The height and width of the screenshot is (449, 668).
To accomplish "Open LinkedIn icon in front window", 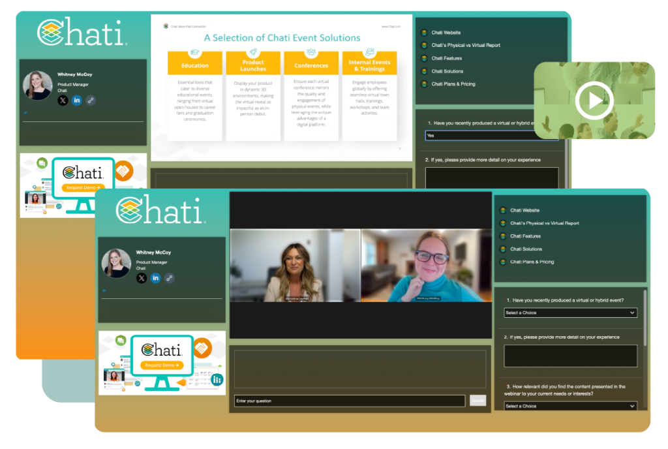I will [x=155, y=278].
